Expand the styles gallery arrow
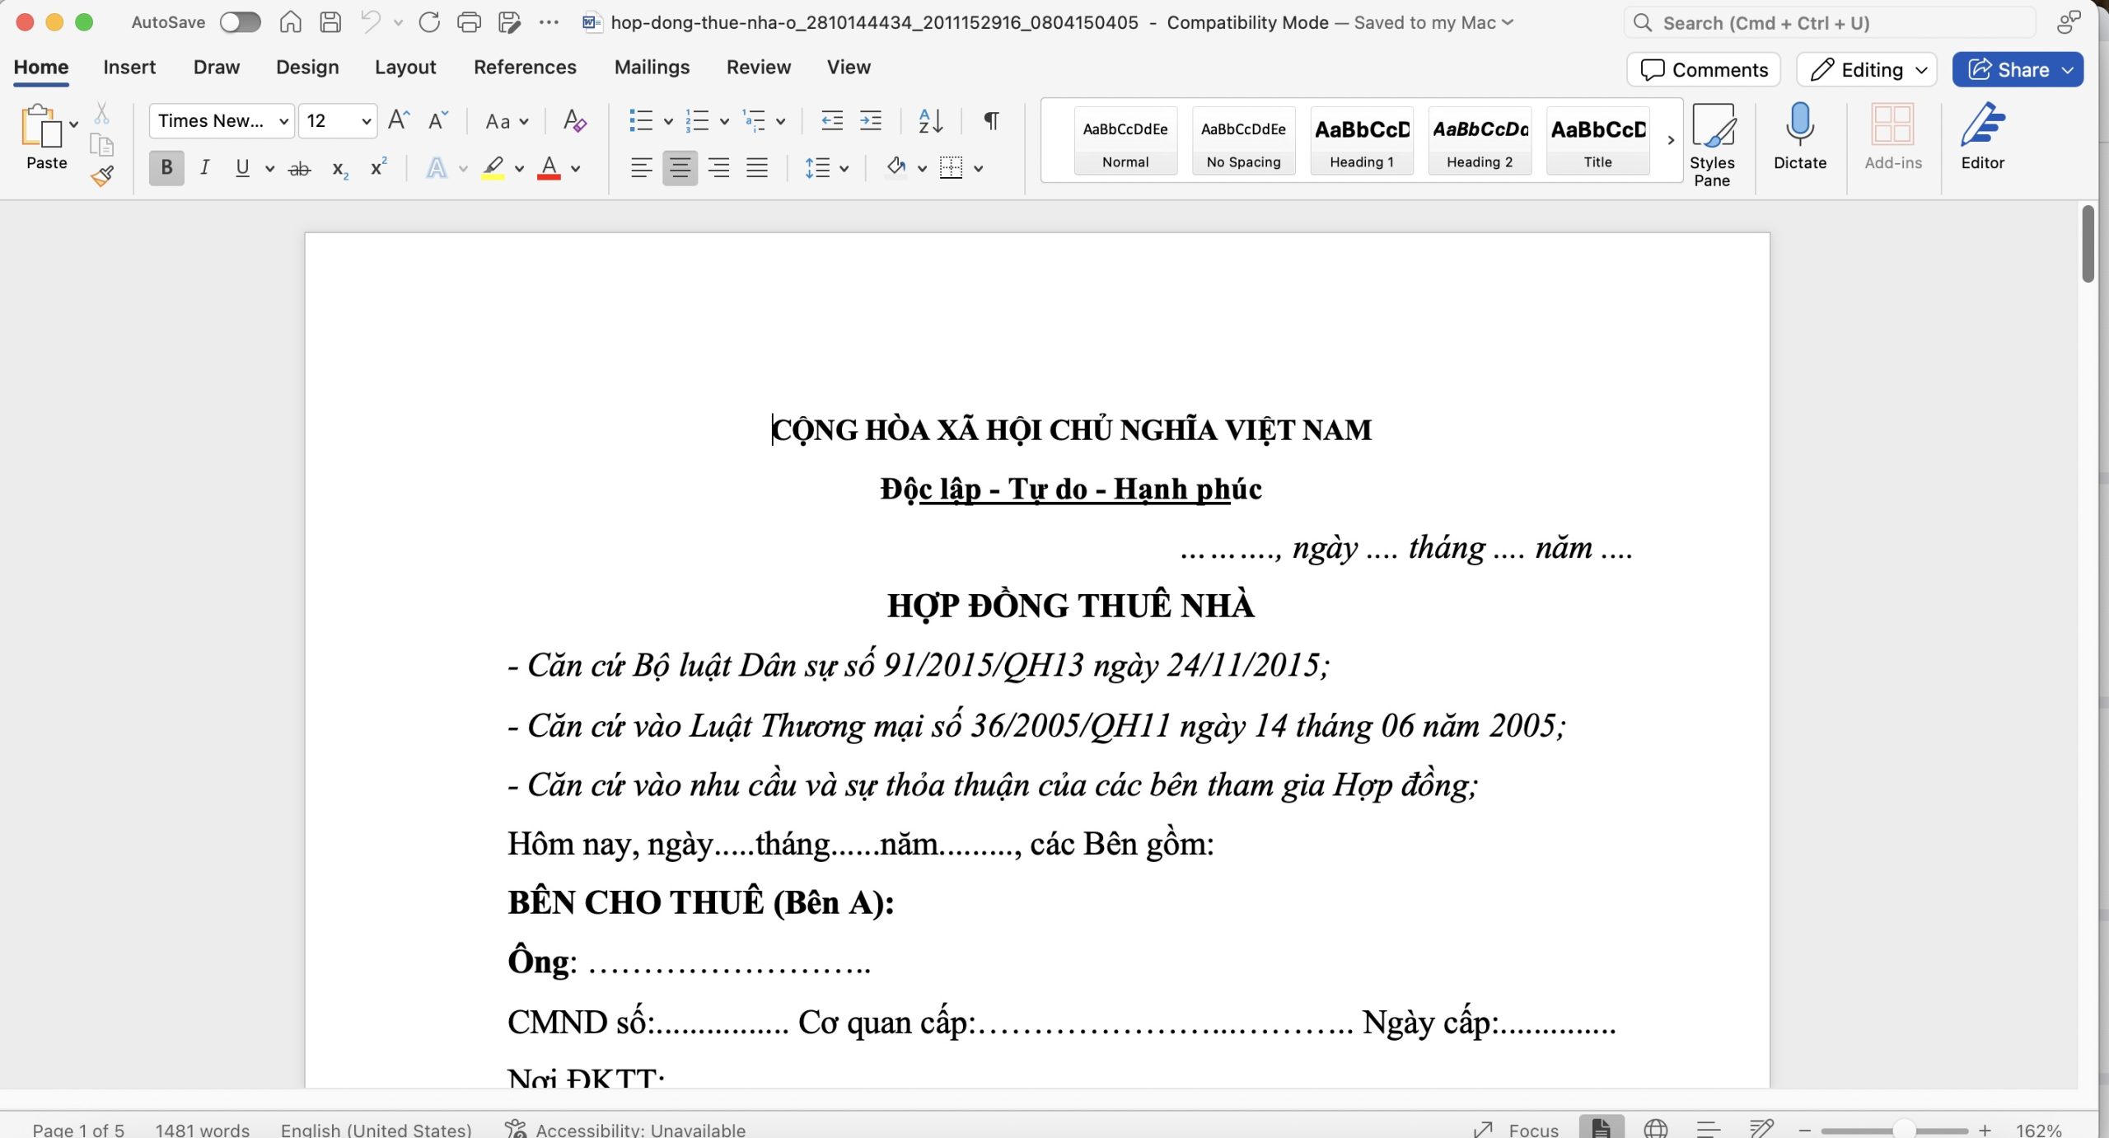This screenshot has width=2109, height=1138. click(x=1671, y=140)
